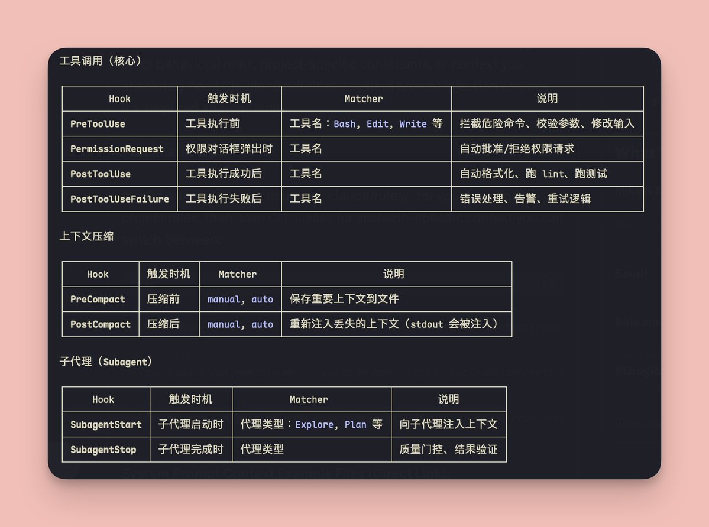
Task: Click 自动格式化、跑 lint、跑测试 description
Action: coord(533,174)
